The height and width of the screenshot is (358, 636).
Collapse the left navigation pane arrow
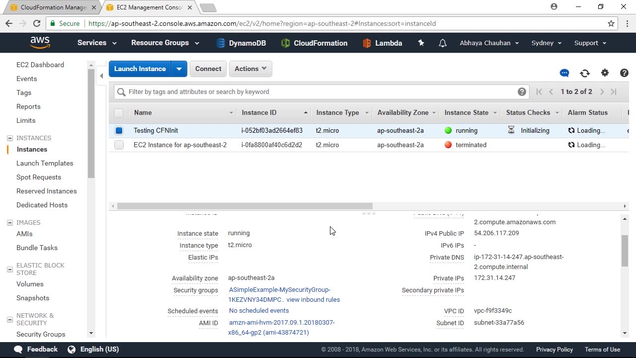point(101,76)
